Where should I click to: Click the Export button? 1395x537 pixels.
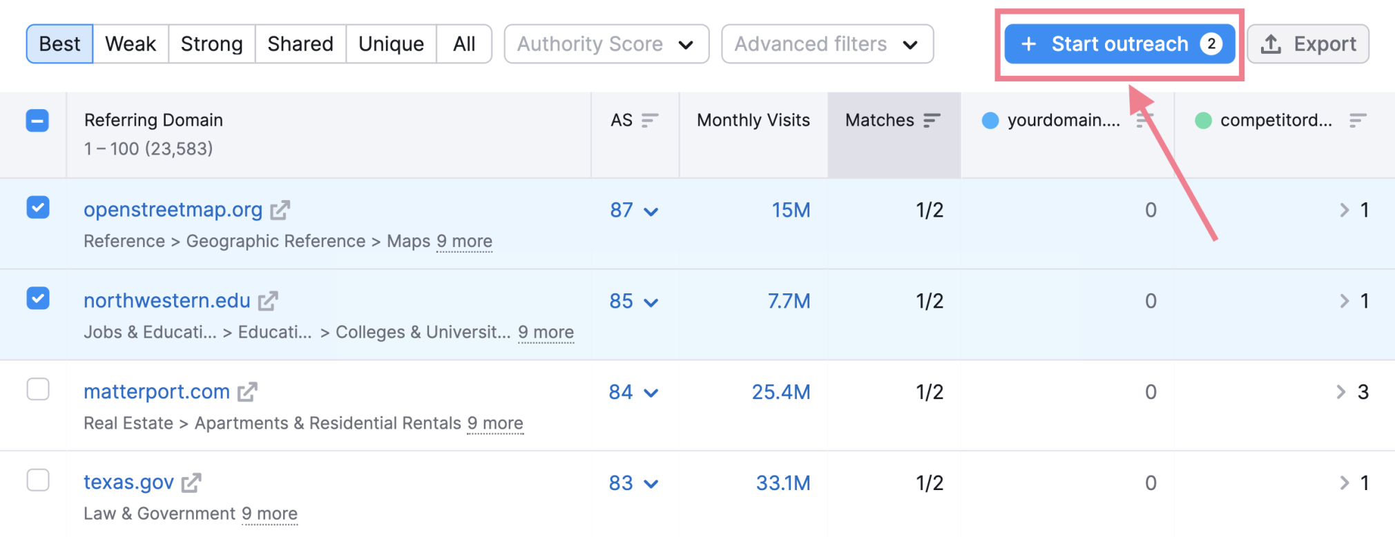[x=1308, y=44]
